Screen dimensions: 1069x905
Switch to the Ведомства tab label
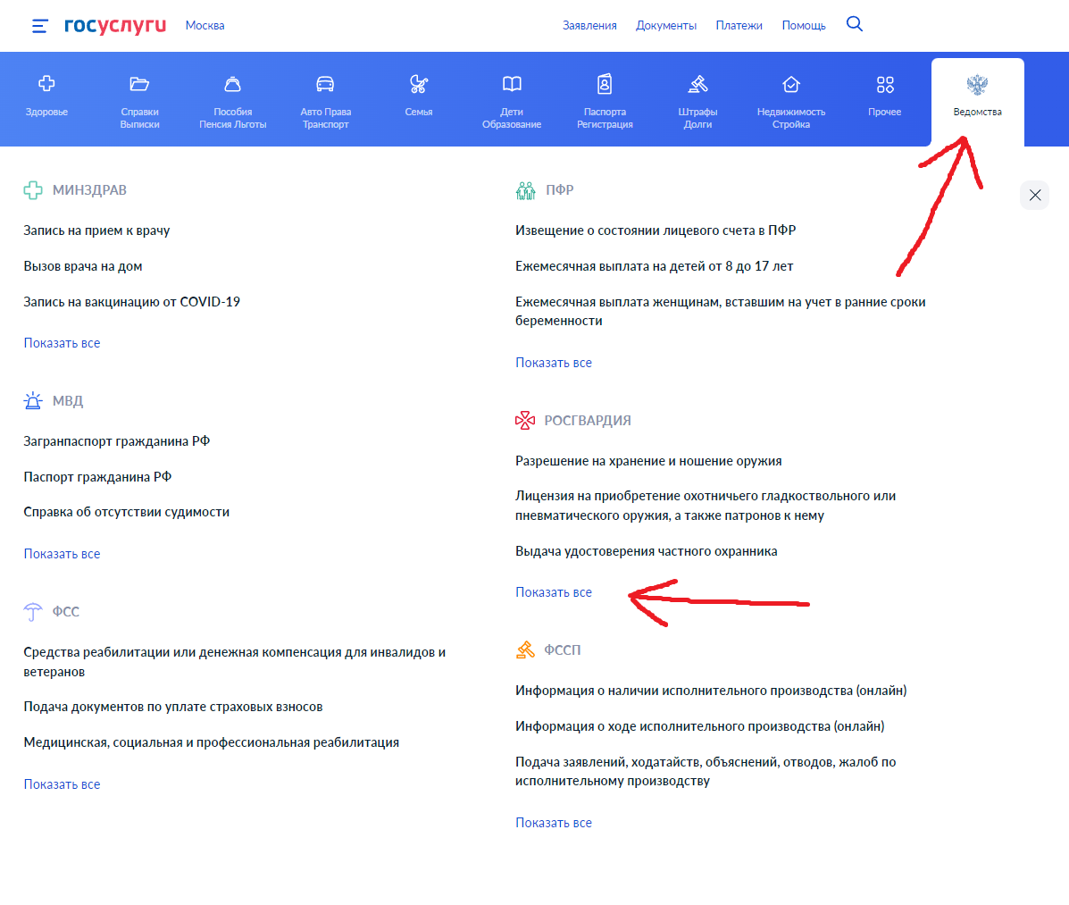click(978, 112)
